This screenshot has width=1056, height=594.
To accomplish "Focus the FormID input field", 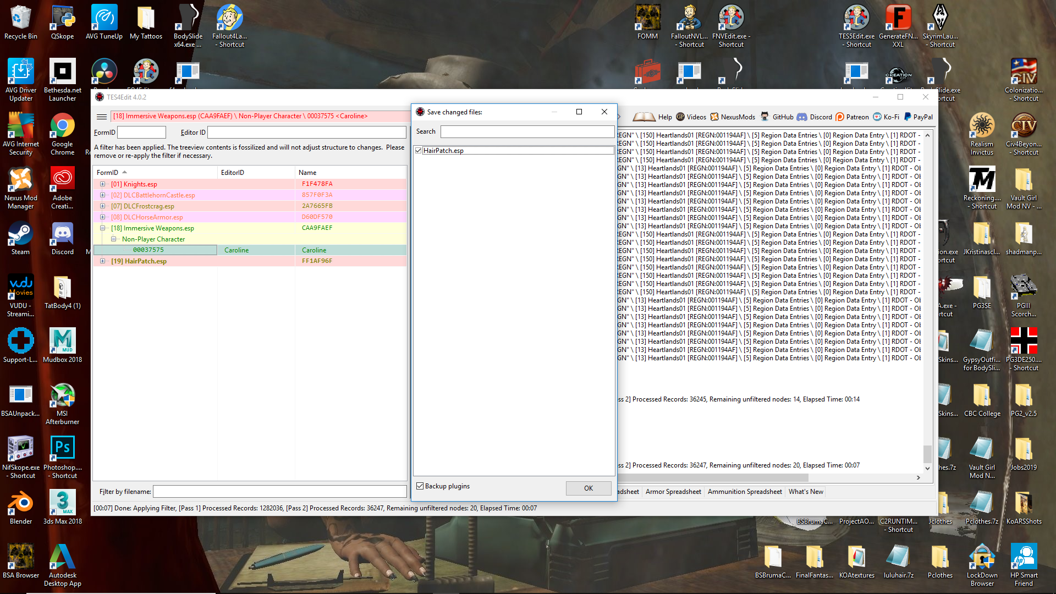I will 141,133.
